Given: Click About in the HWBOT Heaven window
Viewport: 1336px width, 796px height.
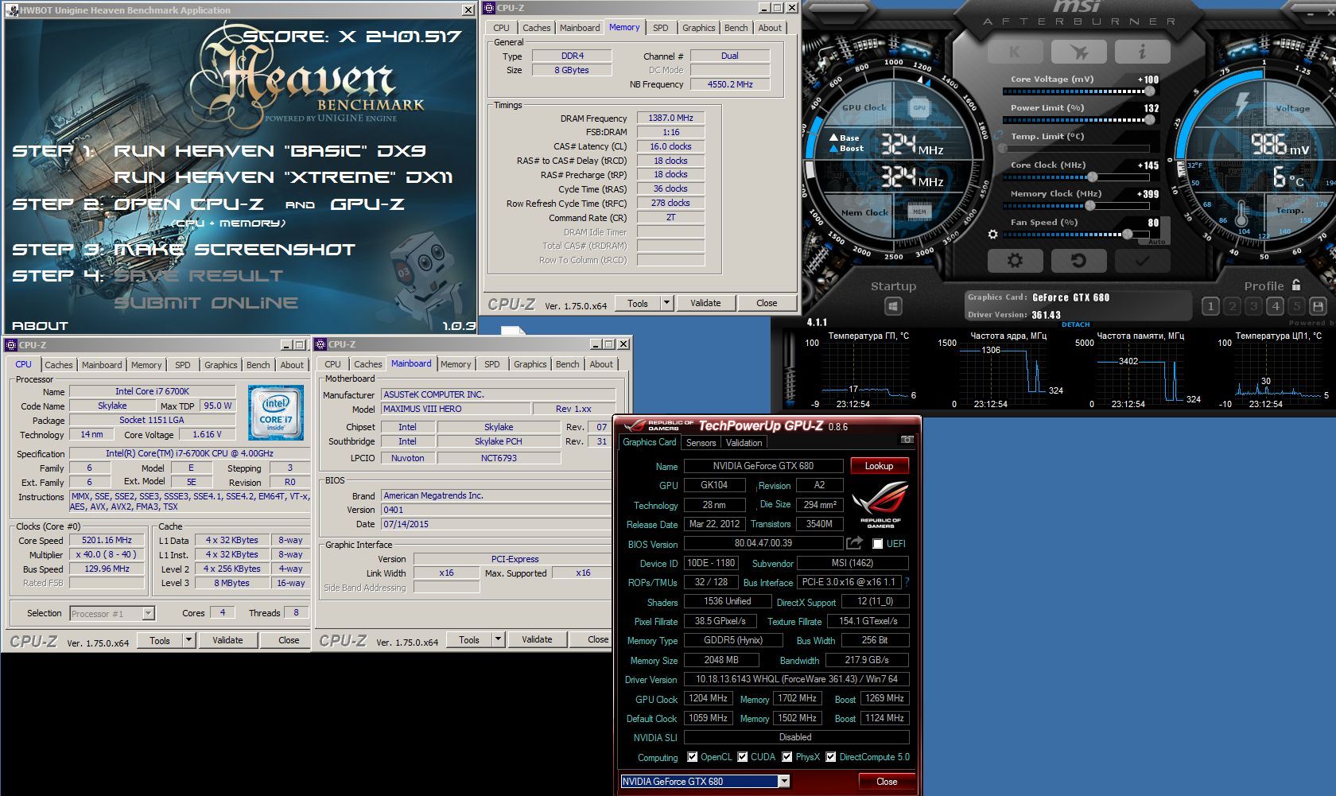Looking at the screenshot, I should (40, 326).
